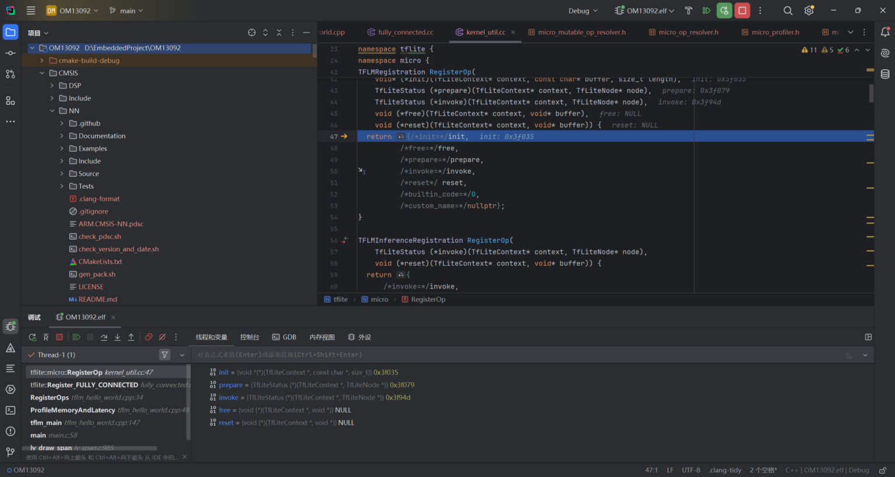Viewport: 895px width, 477px height.
Task: Collapse the NN folder in project tree
Action: pyautogui.click(x=52, y=111)
